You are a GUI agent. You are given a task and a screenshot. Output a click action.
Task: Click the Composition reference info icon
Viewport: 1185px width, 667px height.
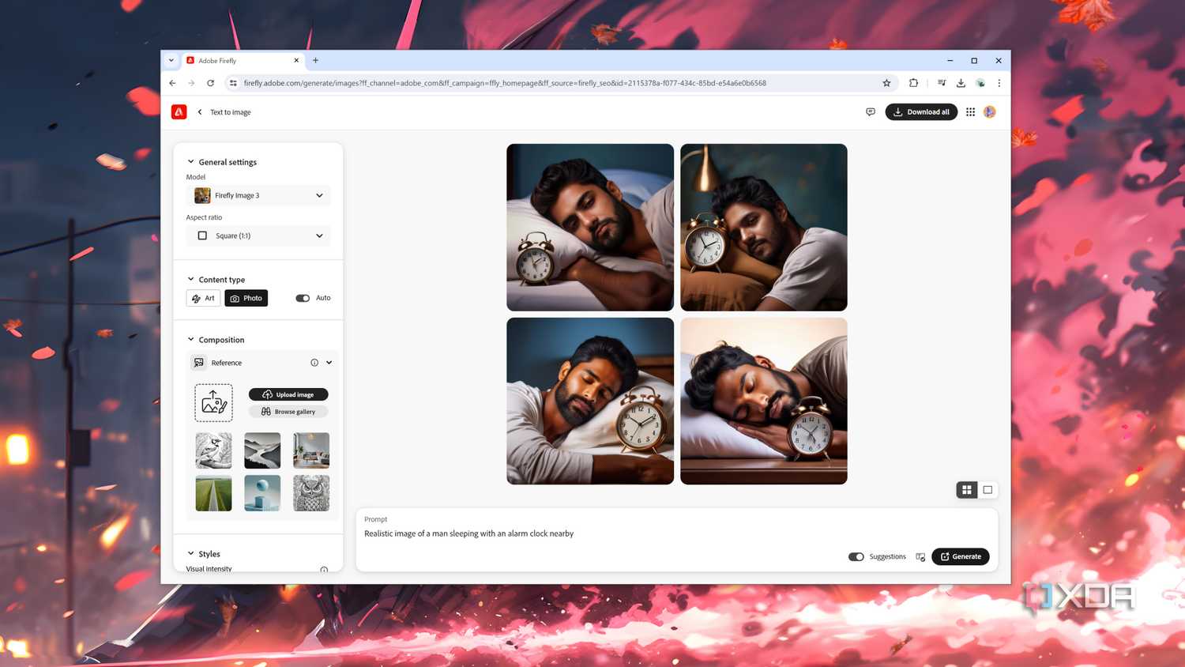314,363
